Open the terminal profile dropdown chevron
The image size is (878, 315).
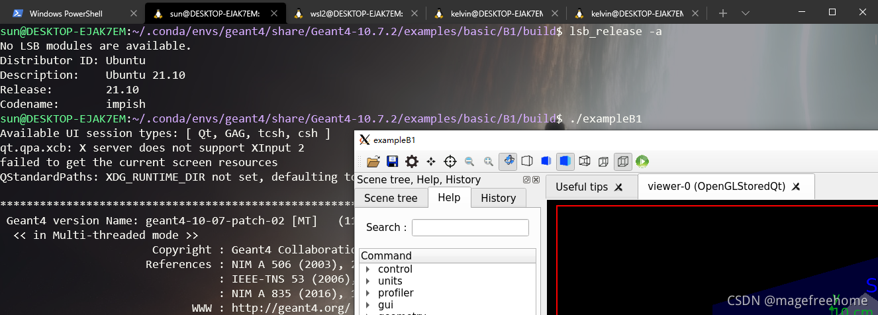(746, 13)
